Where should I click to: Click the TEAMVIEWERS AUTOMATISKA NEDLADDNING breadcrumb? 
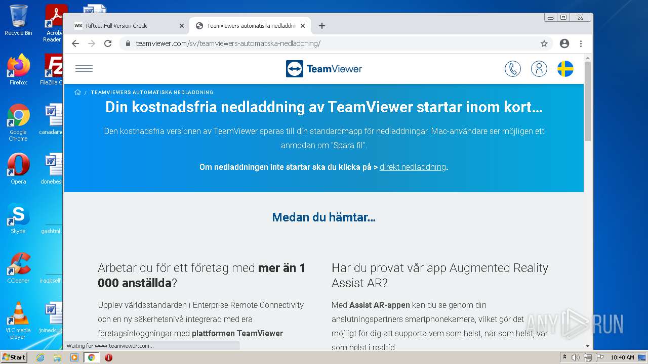152,93
